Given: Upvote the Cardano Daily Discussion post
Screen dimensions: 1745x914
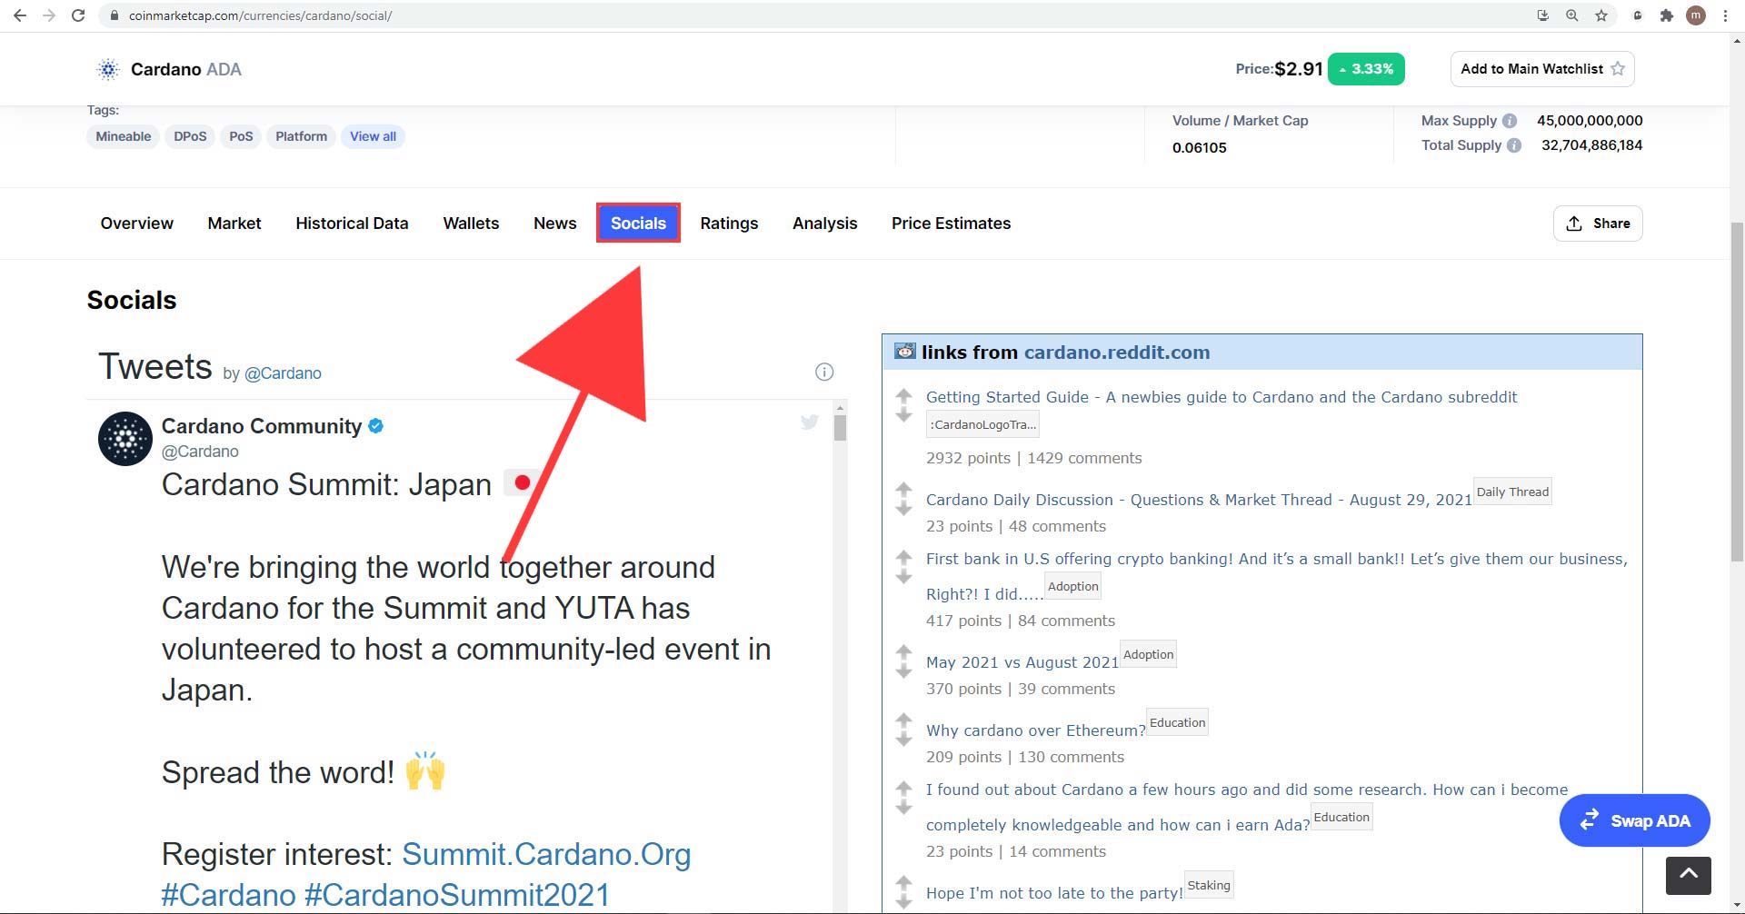Looking at the screenshot, I should 903,490.
